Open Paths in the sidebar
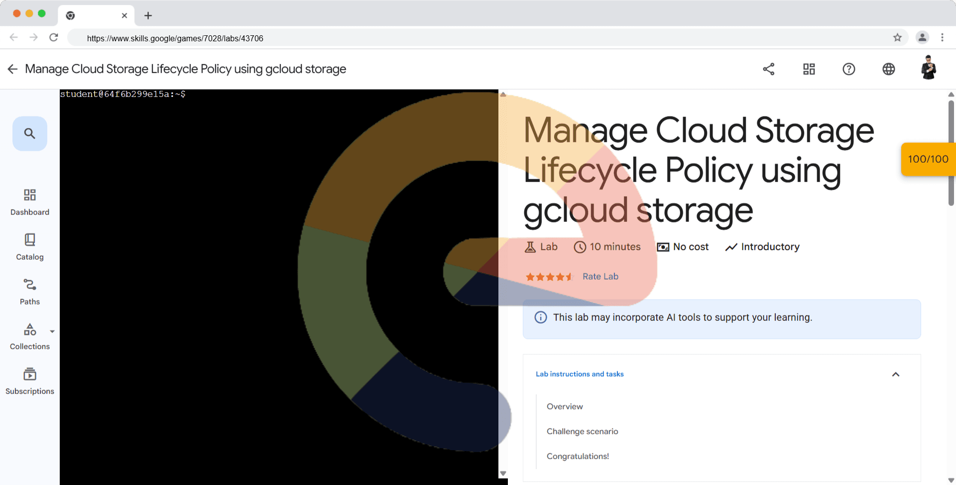 [x=30, y=291]
